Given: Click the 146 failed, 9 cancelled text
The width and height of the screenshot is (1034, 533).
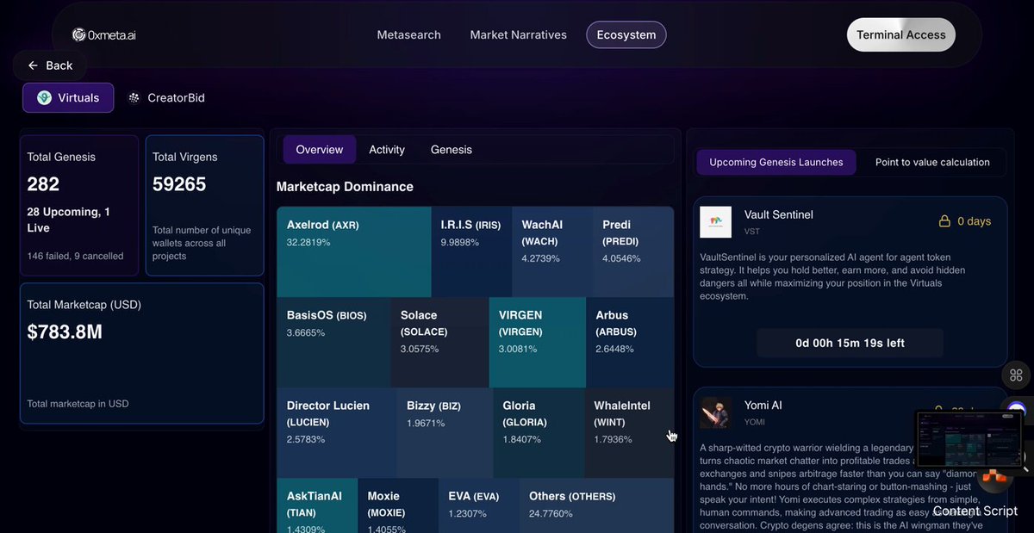Looking at the screenshot, I should coord(75,256).
